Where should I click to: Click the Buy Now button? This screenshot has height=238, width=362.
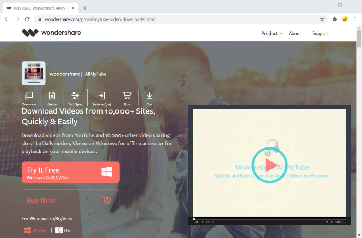click(71, 200)
